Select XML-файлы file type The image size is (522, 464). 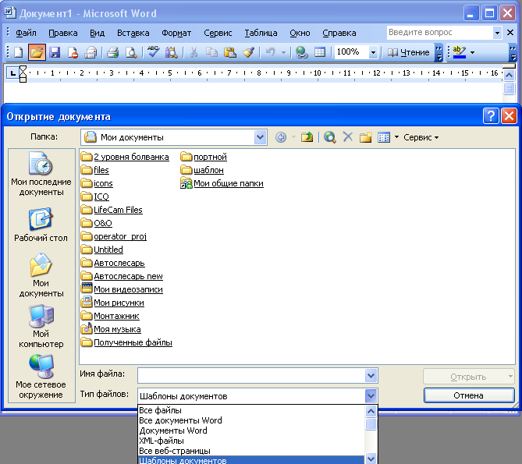pyautogui.click(x=251, y=441)
